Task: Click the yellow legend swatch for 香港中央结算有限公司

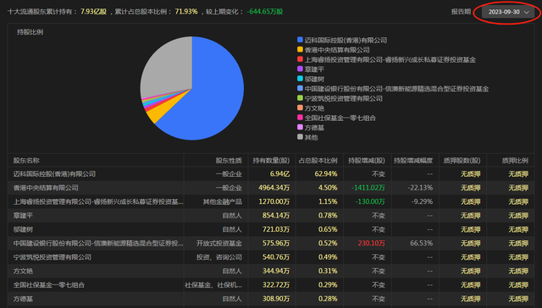Action: coord(300,49)
